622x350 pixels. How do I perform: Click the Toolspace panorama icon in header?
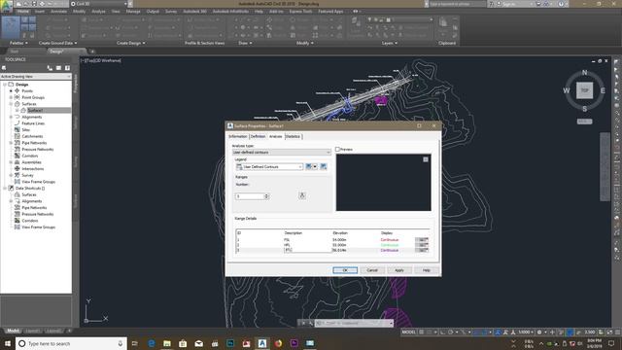pyautogui.click(x=58, y=68)
